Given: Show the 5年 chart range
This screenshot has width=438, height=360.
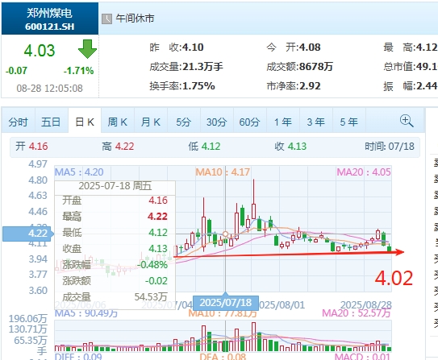Looking at the screenshot, I should pyautogui.click(x=349, y=122).
